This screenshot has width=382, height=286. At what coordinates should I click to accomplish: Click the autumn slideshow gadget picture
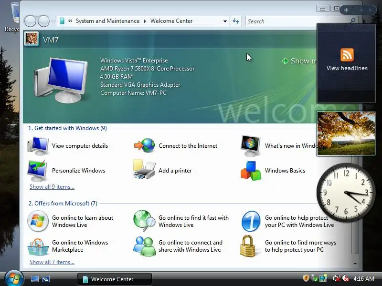346,133
